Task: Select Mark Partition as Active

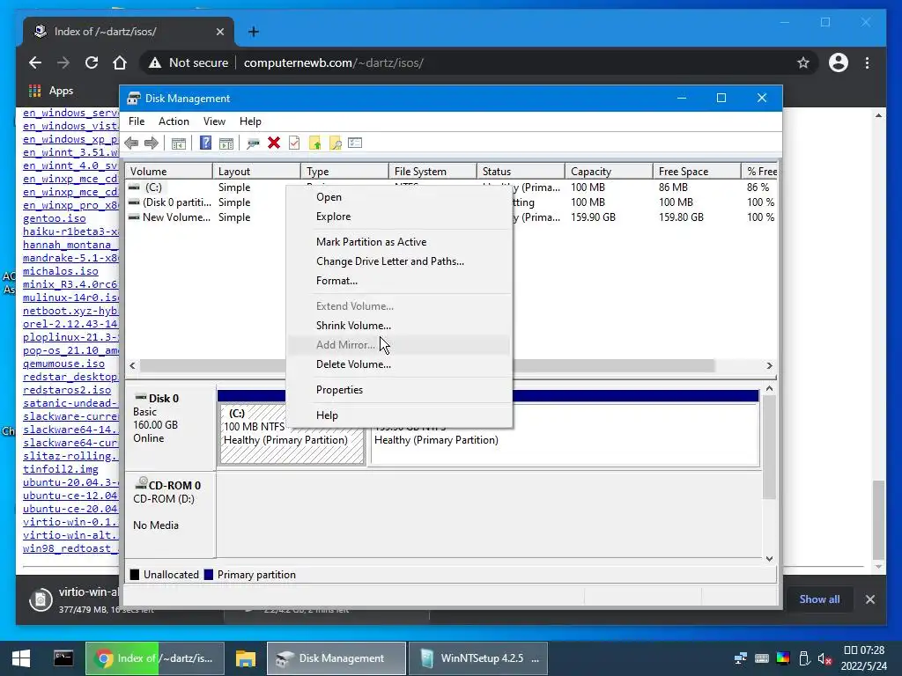Action: [x=398, y=242]
